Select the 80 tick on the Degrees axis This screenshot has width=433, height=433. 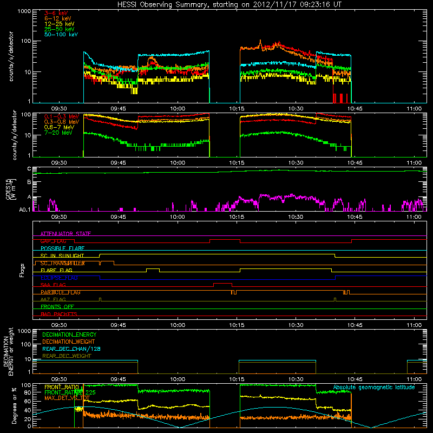tap(28, 392)
